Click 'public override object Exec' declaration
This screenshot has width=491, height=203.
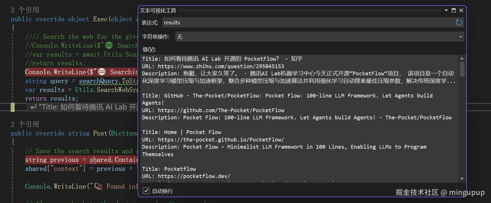74,19
